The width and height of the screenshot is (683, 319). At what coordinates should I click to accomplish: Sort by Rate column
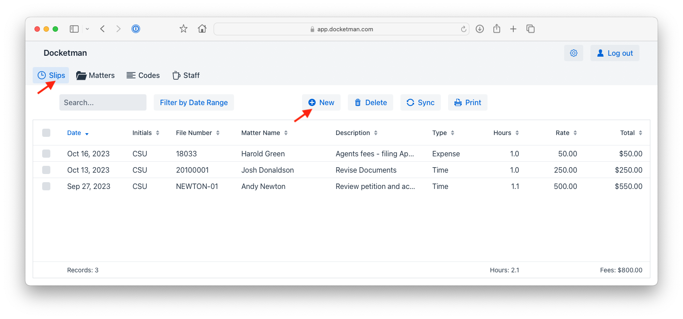click(566, 133)
